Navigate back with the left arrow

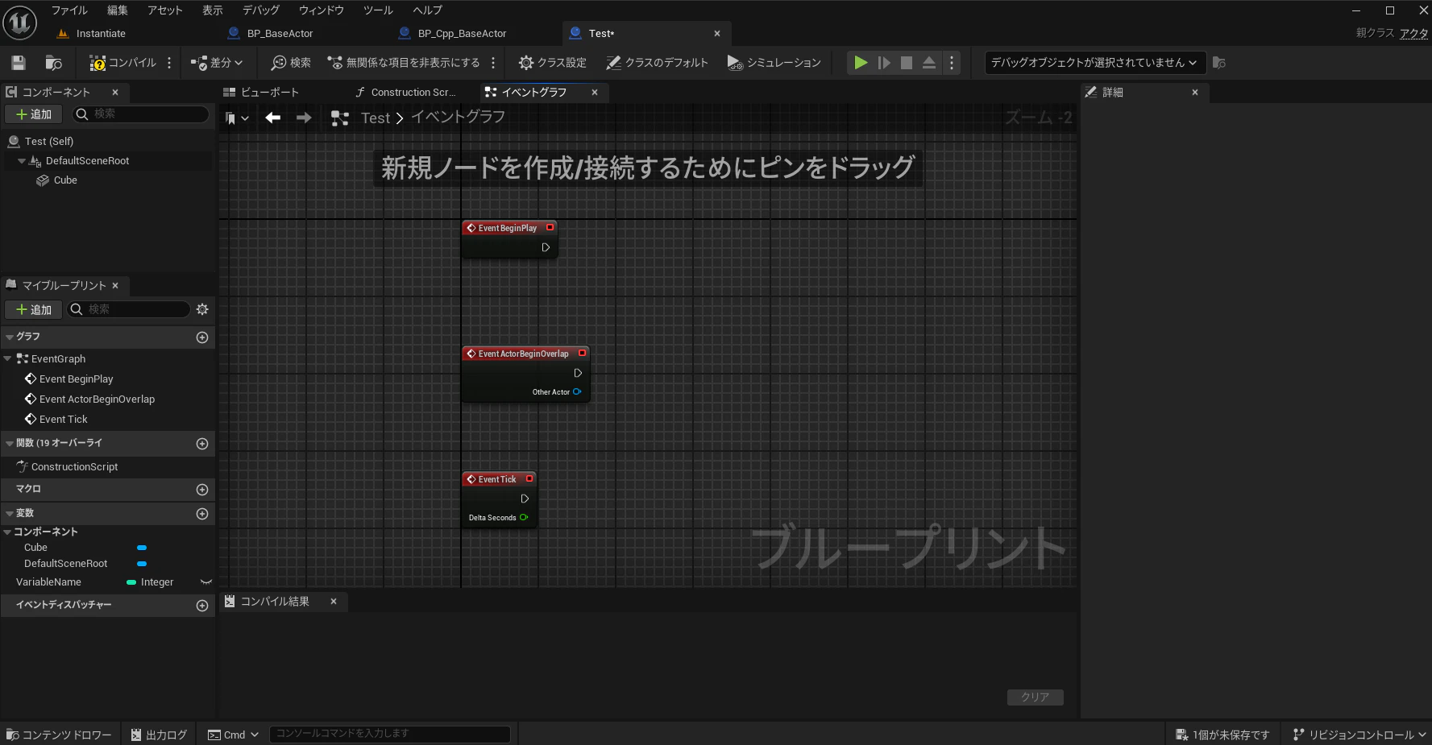click(273, 118)
